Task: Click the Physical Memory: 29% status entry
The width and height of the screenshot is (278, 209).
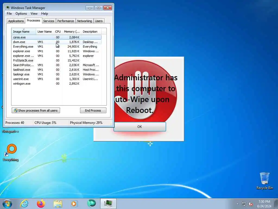Action: point(86,123)
